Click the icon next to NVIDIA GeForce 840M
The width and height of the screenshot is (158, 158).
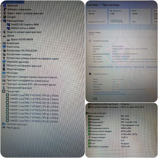point(8,28)
